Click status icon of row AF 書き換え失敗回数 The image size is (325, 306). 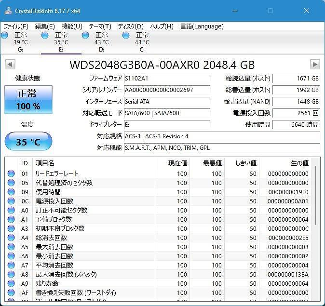(11, 293)
